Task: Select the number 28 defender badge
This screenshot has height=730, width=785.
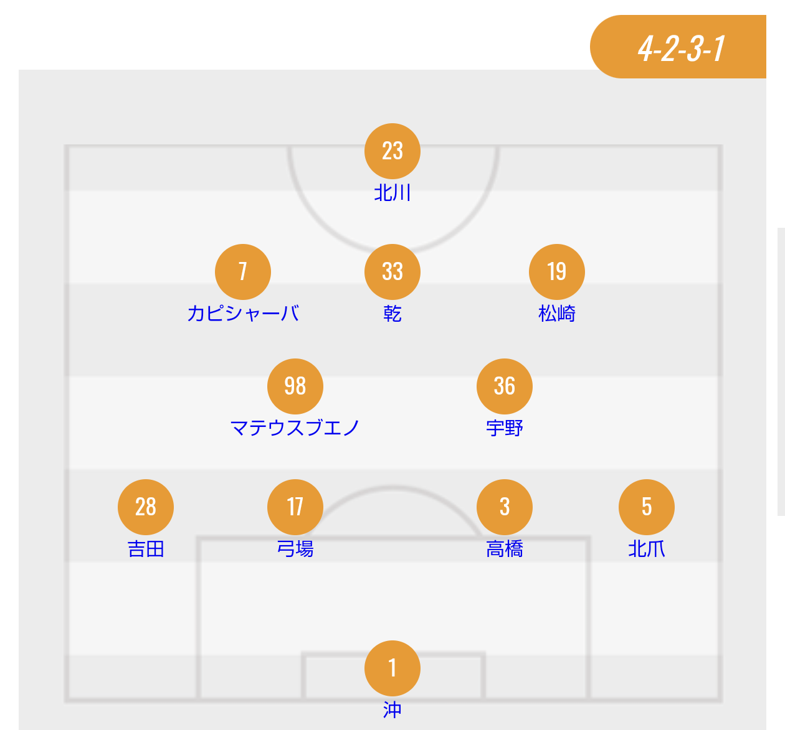Action: (x=146, y=507)
